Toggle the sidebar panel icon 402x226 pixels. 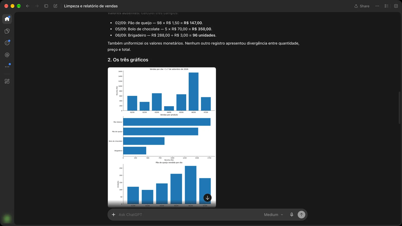(46, 6)
